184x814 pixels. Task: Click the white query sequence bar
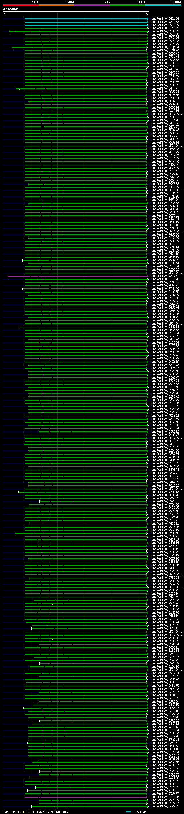tap(76, 12)
